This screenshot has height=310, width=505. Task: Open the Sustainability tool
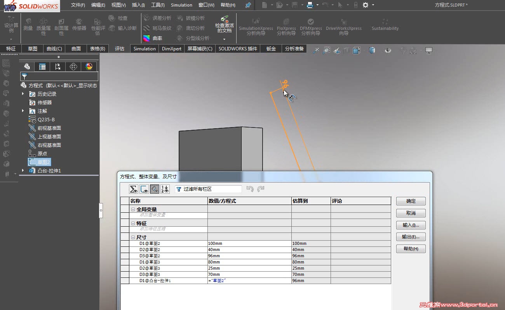(385, 24)
